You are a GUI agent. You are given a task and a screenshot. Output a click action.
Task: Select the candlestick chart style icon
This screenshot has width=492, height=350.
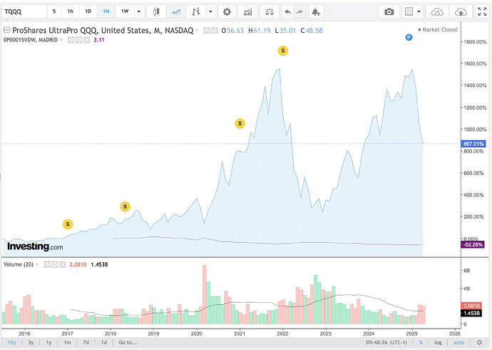point(156,12)
